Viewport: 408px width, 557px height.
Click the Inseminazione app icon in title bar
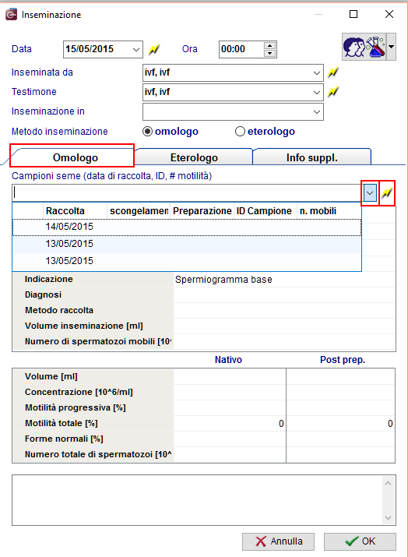(11, 15)
